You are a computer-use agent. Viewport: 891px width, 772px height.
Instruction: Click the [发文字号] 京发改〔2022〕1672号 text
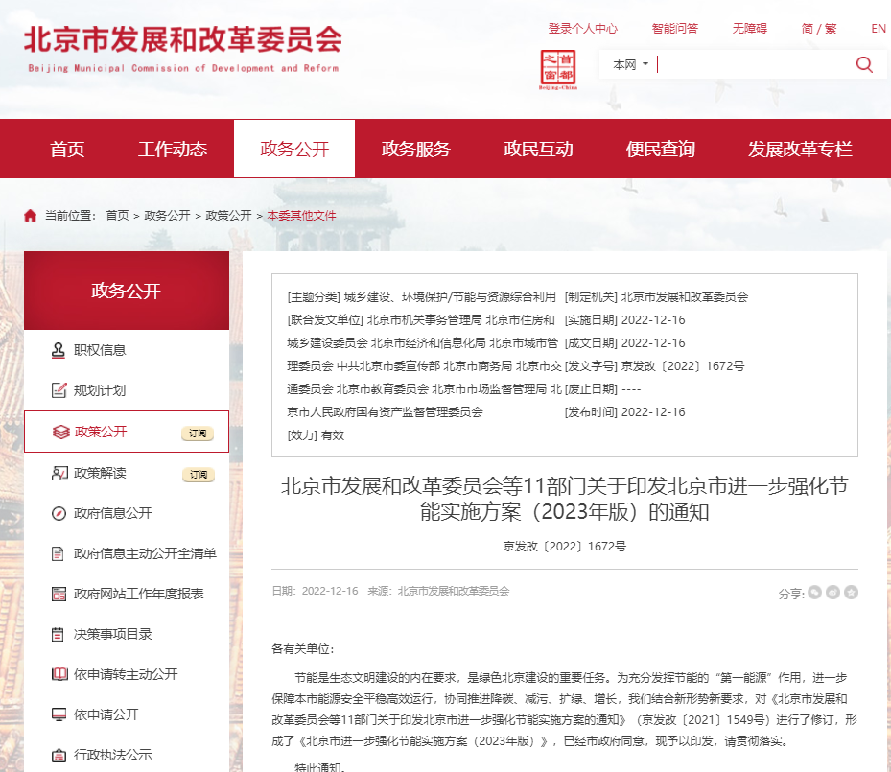point(655,365)
